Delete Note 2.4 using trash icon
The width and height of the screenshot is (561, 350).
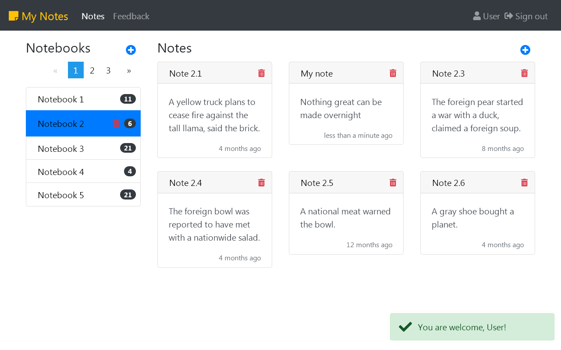(x=261, y=182)
